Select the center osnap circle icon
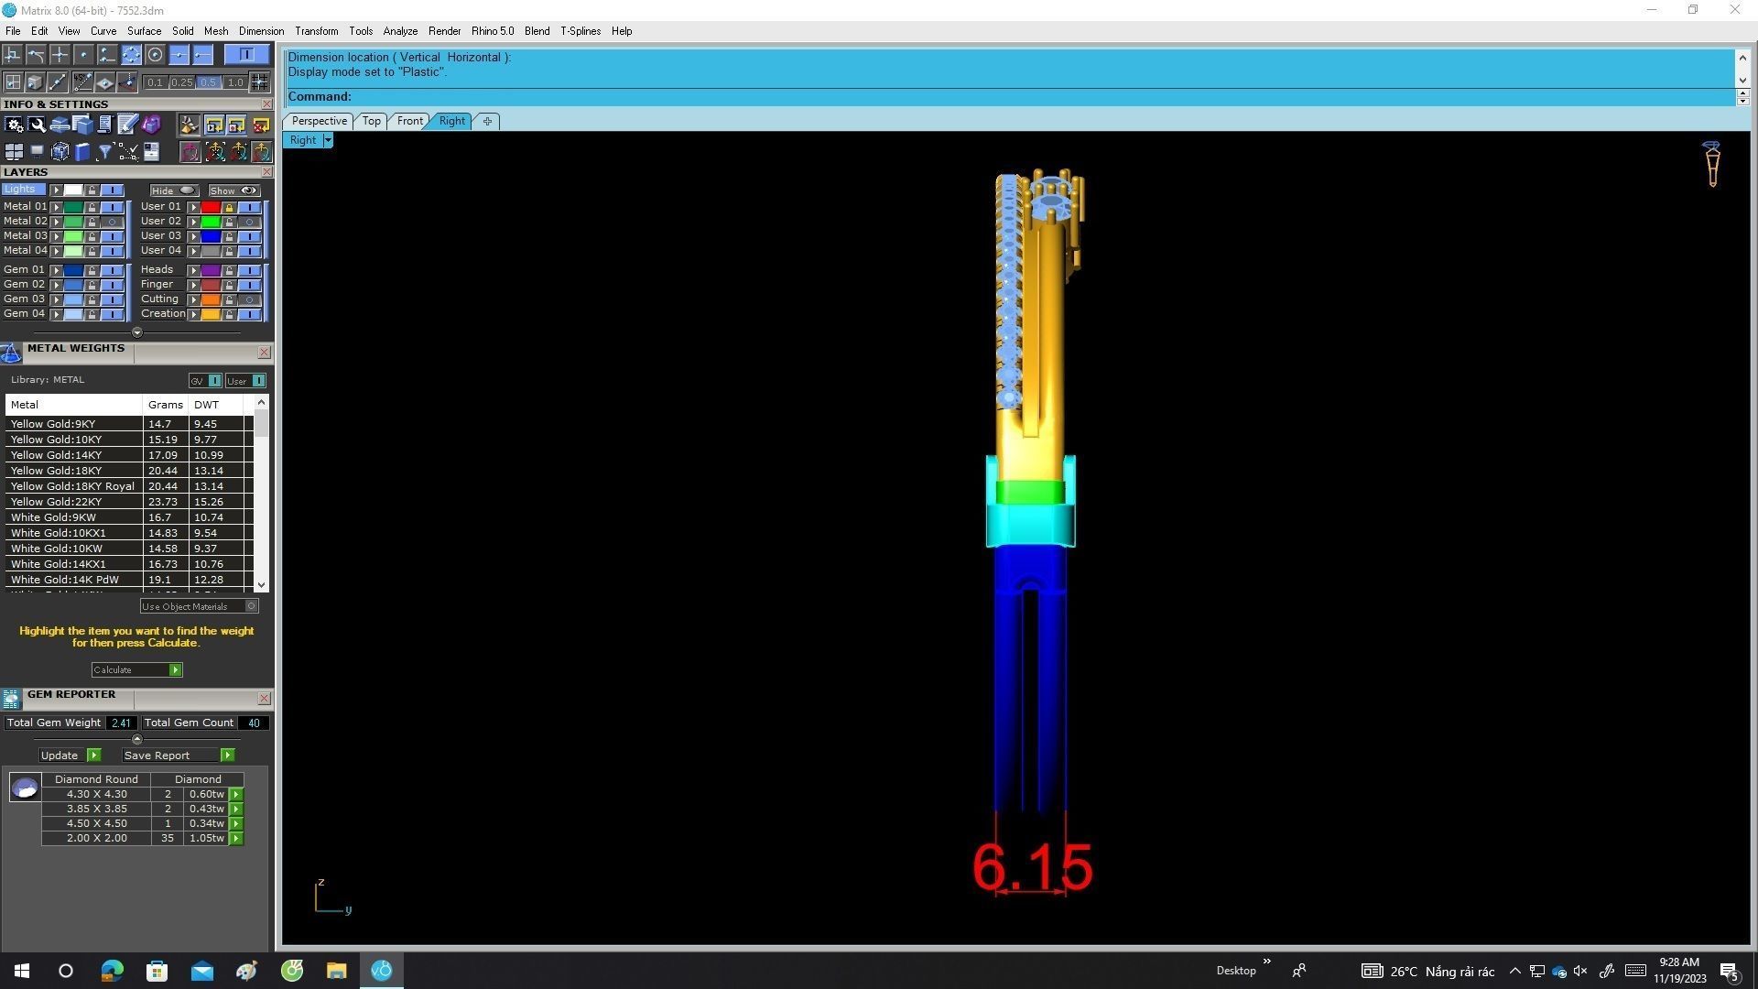Viewport: 1758px width, 989px height. coord(155,55)
